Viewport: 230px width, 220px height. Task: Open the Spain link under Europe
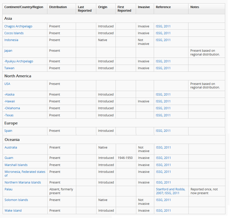(8, 131)
